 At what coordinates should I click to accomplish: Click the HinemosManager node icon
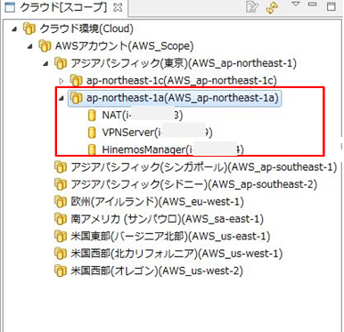(92, 150)
